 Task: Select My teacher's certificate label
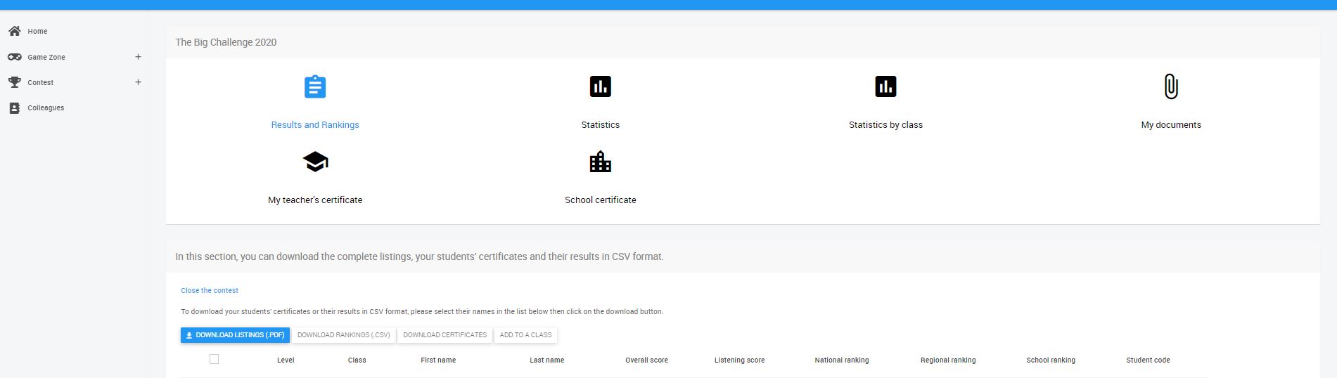(315, 200)
